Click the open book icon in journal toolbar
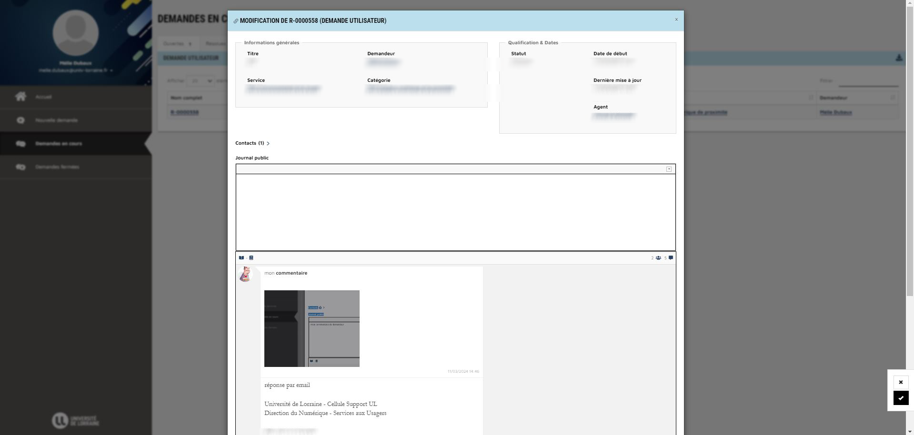This screenshot has width=914, height=435. coord(241,258)
